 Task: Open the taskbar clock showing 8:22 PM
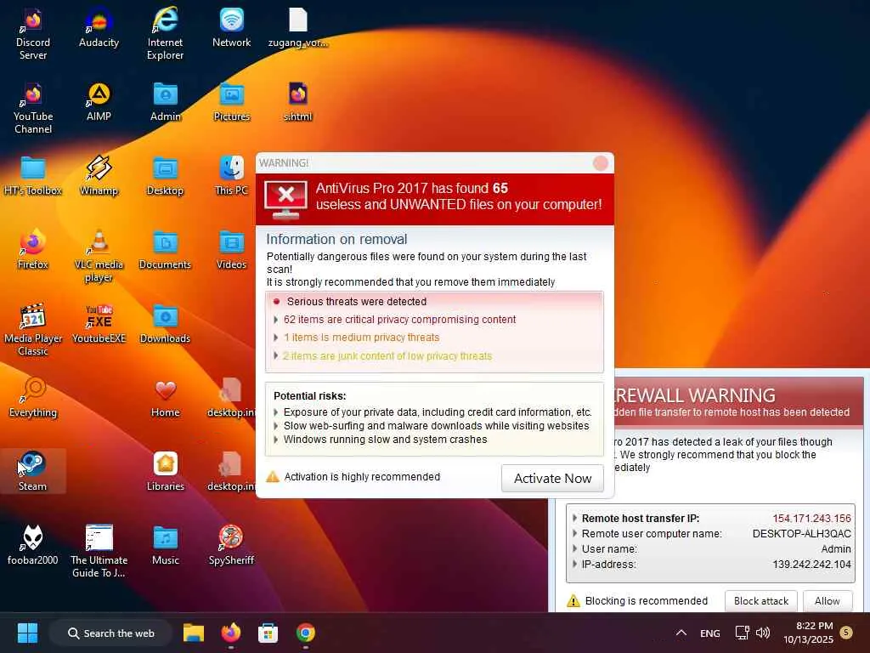pos(808,633)
